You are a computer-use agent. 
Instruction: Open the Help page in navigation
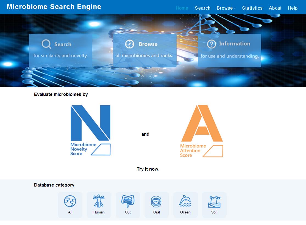click(293, 8)
